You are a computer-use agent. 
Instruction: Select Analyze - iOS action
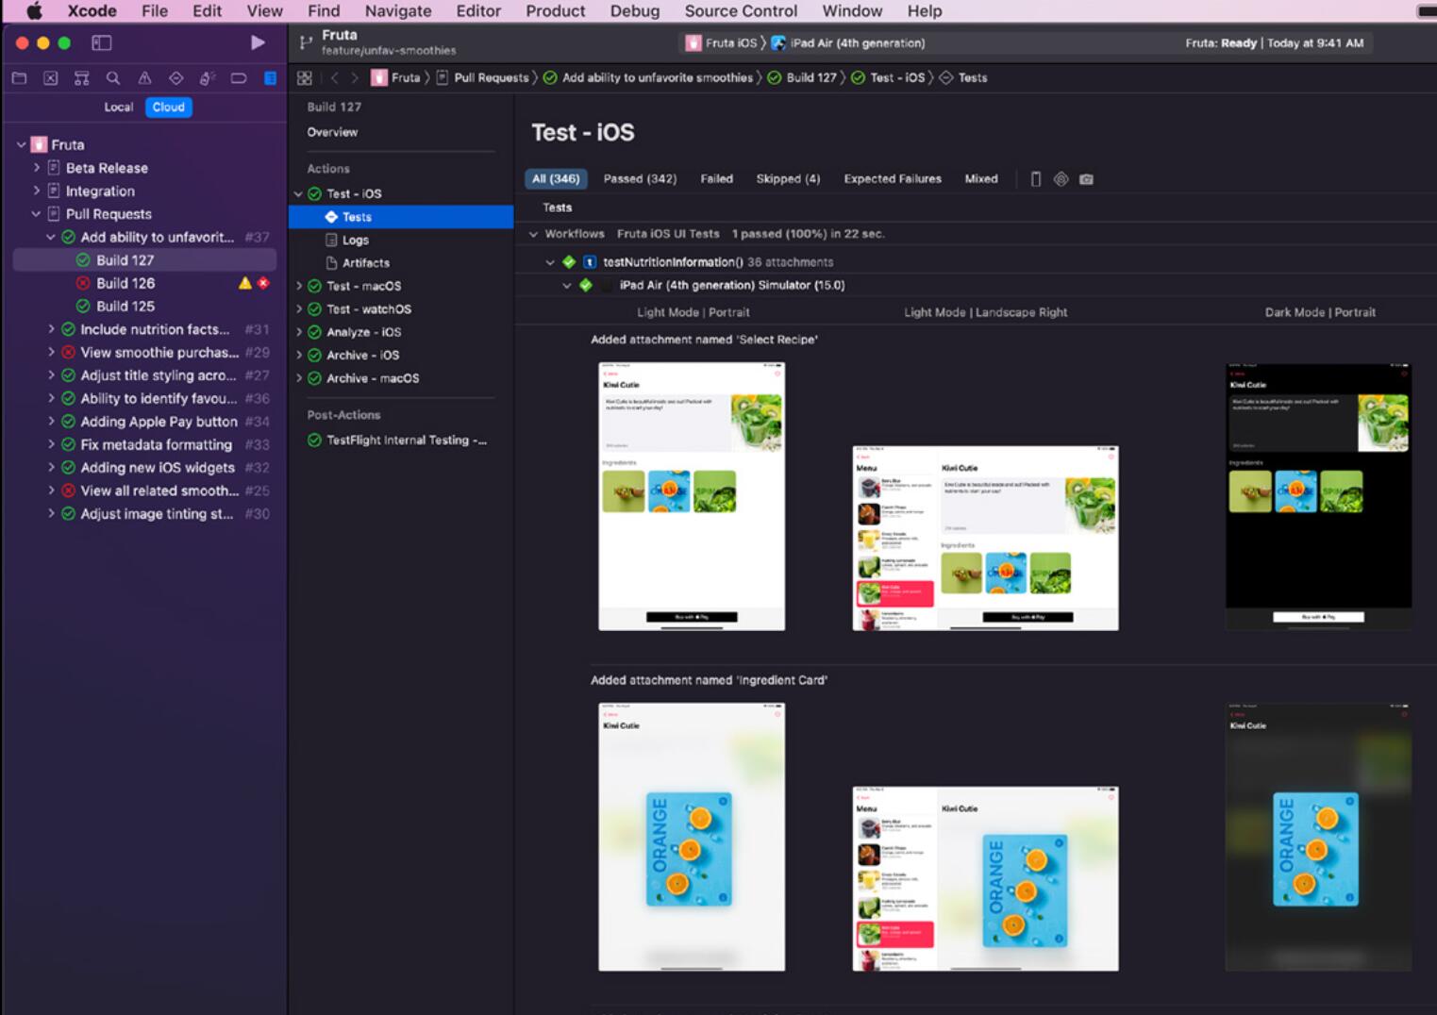tap(363, 332)
